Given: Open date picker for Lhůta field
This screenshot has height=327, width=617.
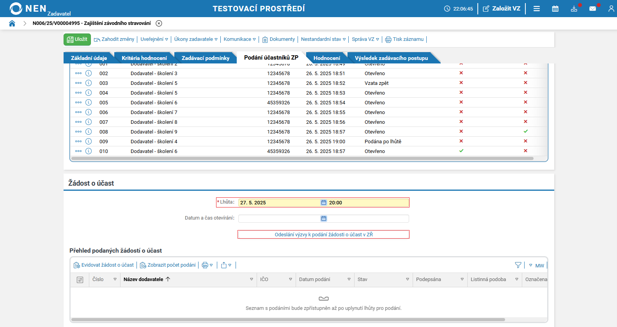Looking at the screenshot, I should (x=323, y=202).
